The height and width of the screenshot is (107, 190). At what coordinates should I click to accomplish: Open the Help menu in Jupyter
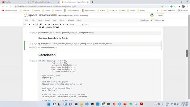(79, 20)
